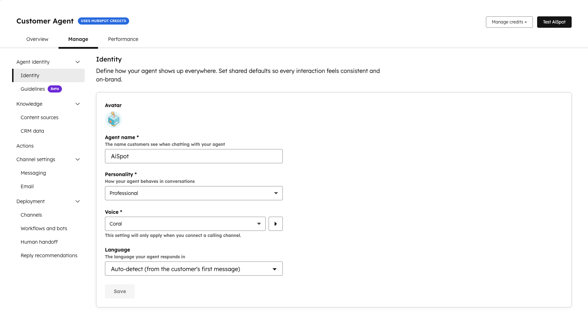The width and height of the screenshot is (588, 312).
Task: Switch to the Performance tab
Action: tap(123, 39)
